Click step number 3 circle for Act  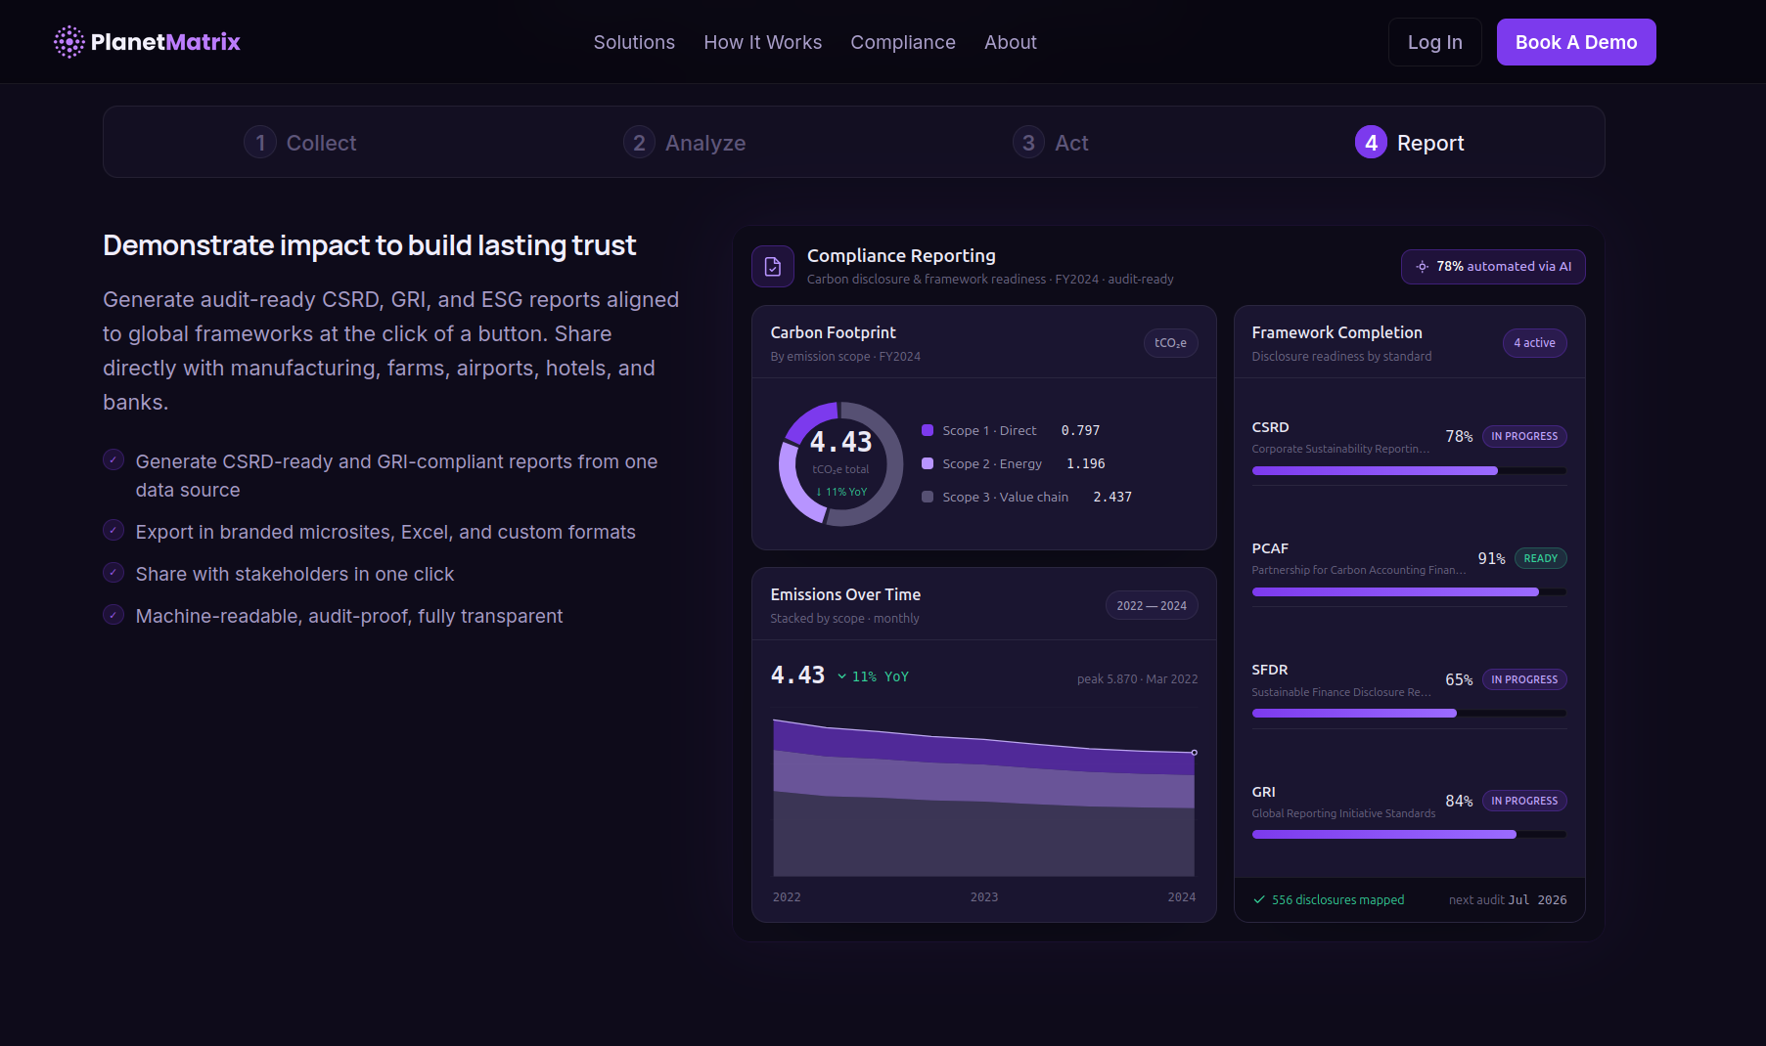click(x=1028, y=143)
